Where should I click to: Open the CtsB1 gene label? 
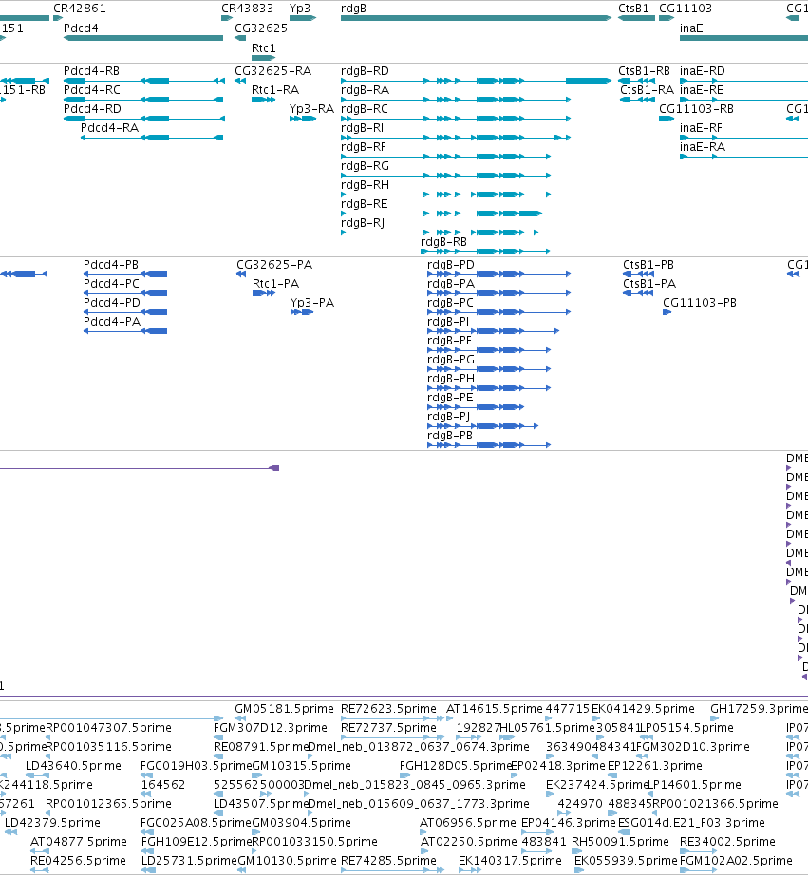coord(634,9)
